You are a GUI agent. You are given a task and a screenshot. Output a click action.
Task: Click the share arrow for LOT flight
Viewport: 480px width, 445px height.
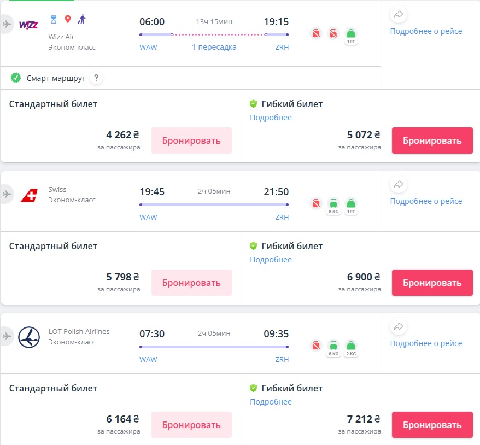click(399, 327)
